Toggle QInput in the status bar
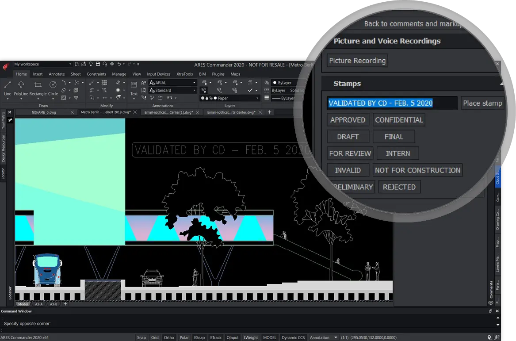 tap(232, 337)
